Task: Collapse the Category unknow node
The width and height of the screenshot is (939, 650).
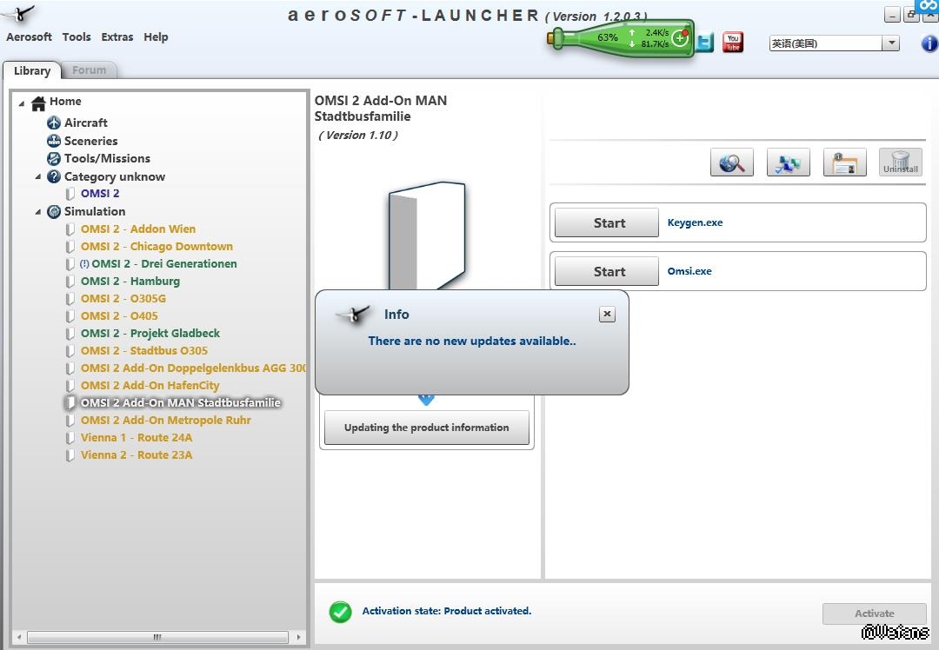Action: 37,176
